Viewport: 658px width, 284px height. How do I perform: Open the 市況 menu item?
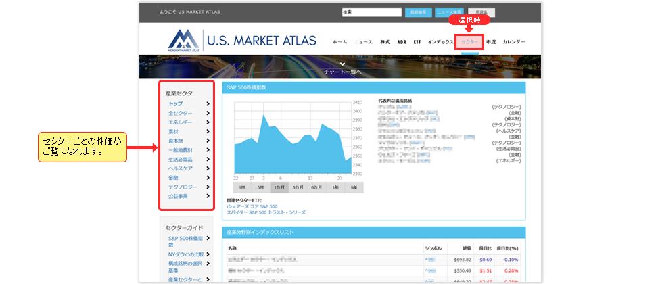491,42
